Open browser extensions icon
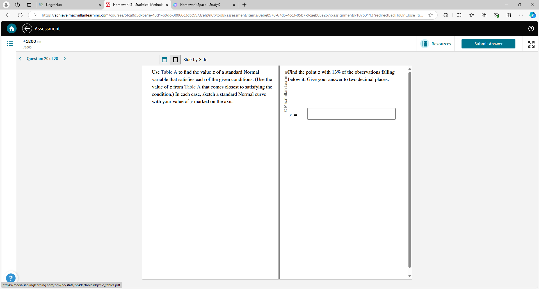 click(x=446, y=15)
